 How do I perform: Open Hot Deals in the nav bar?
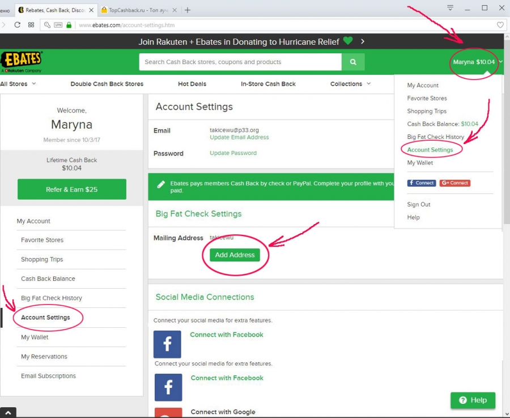[x=192, y=84]
